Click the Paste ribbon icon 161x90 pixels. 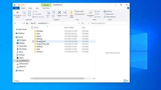(29, 12)
